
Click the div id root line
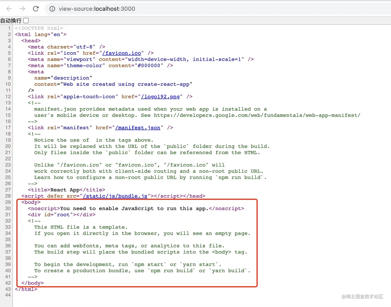point(62,215)
